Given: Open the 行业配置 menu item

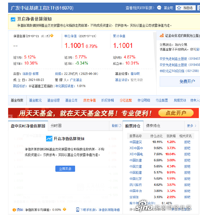Looking at the screenshot, I should point(162,100).
